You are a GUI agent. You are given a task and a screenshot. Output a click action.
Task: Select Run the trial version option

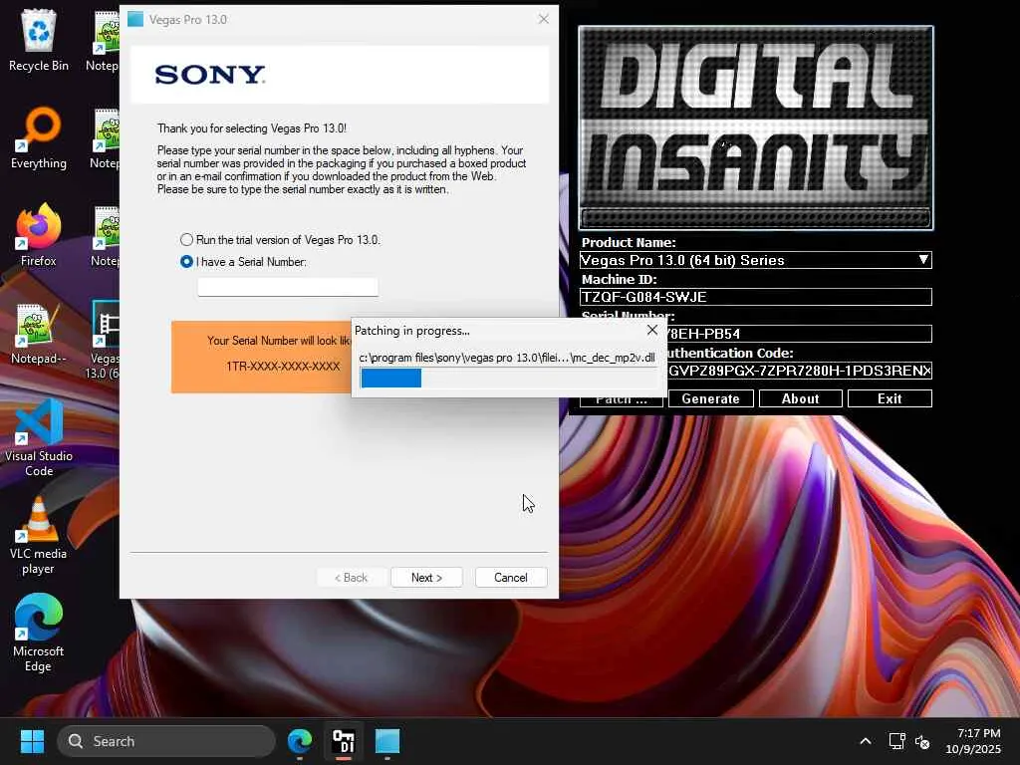tap(280, 240)
